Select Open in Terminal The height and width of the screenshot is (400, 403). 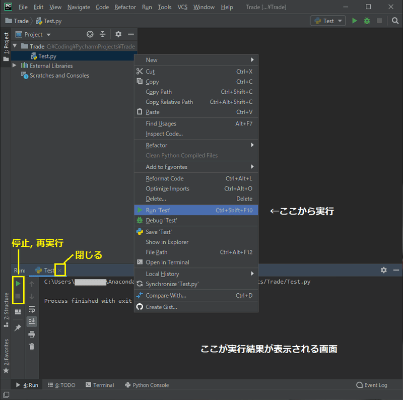196,262
